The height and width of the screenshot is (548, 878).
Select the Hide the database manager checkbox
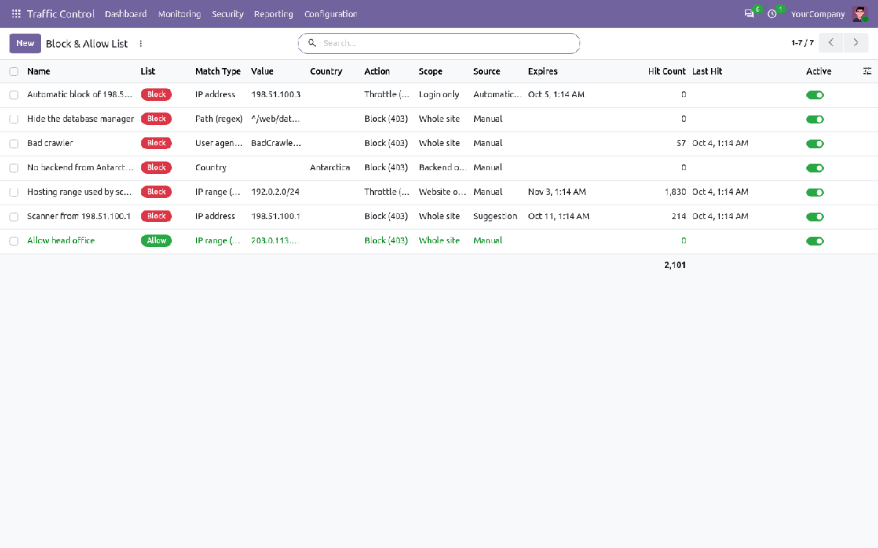[x=14, y=119]
